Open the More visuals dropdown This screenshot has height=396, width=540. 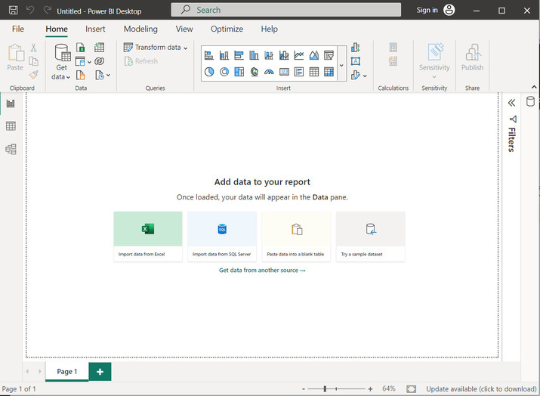pos(359,75)
